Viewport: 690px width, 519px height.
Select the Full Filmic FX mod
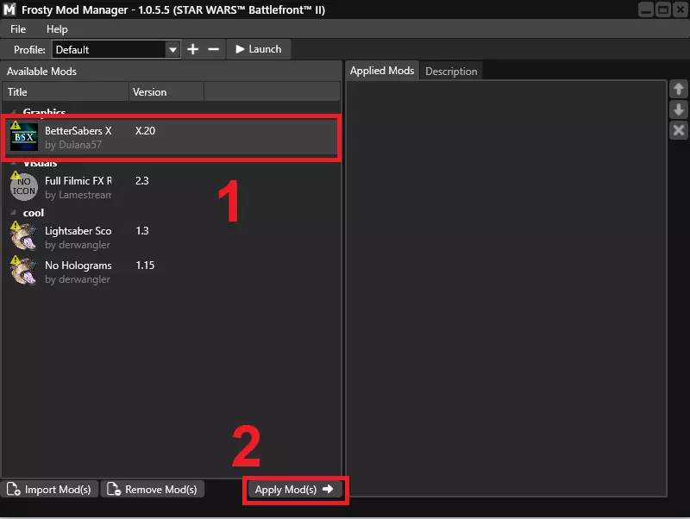(172, 187)
